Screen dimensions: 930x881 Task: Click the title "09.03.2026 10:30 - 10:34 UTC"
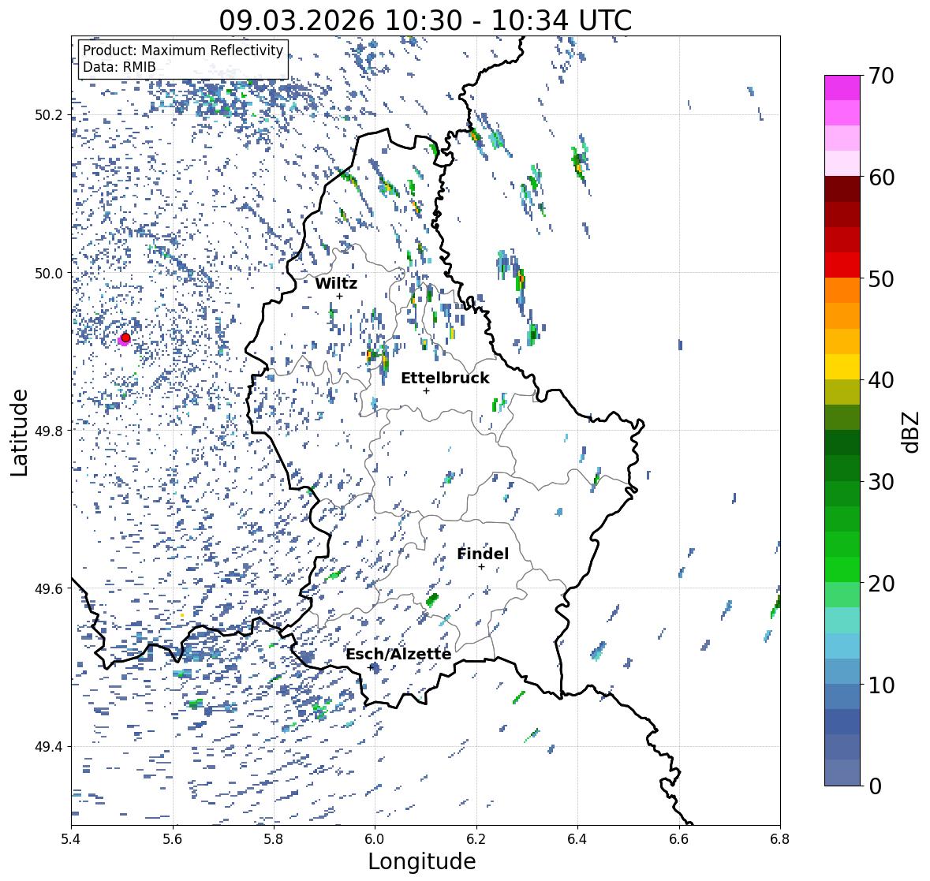point(425,21)
